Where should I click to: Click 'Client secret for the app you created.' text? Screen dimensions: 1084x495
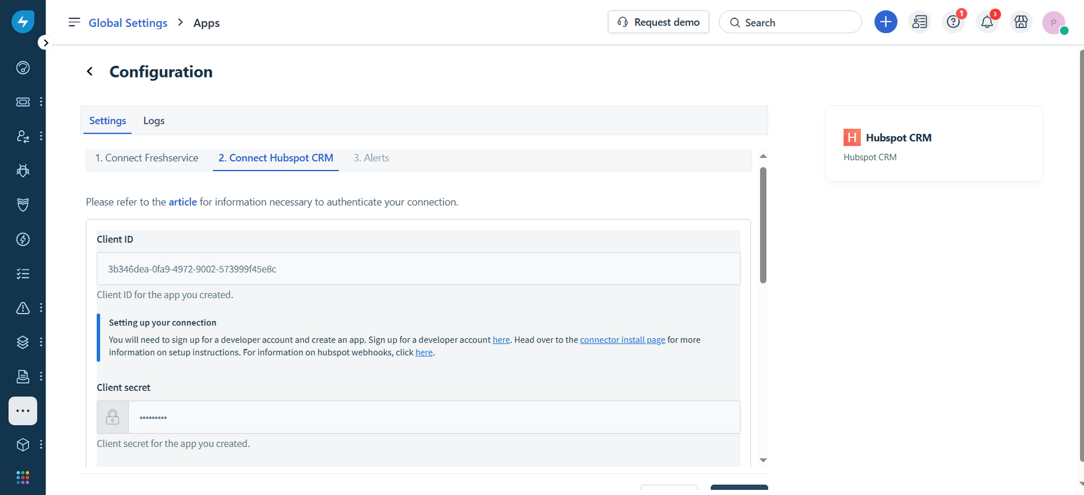pos(173,443)
